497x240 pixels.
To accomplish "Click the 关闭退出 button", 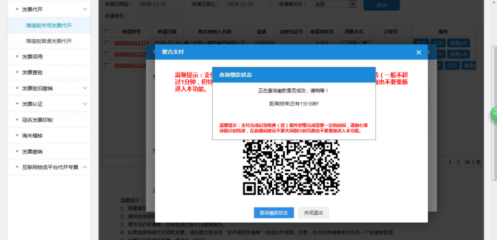I will (313, 213).
